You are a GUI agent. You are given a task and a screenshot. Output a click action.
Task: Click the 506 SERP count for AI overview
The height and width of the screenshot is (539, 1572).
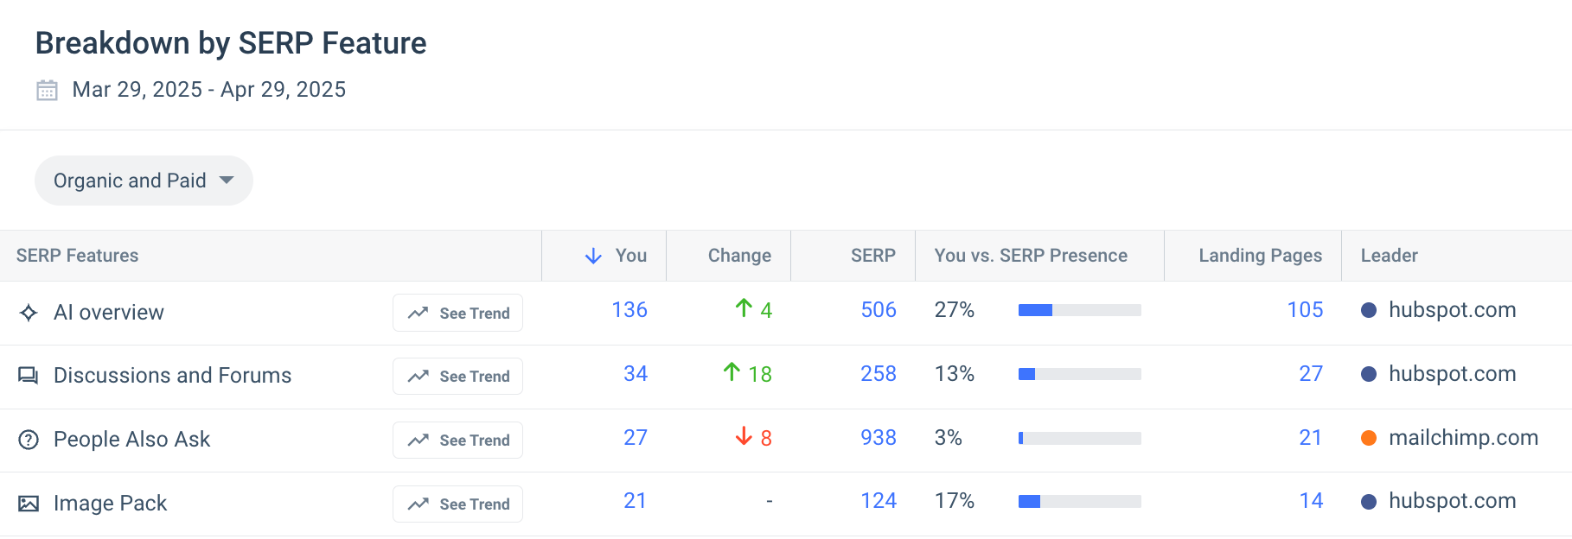click(x=878, y=309)
